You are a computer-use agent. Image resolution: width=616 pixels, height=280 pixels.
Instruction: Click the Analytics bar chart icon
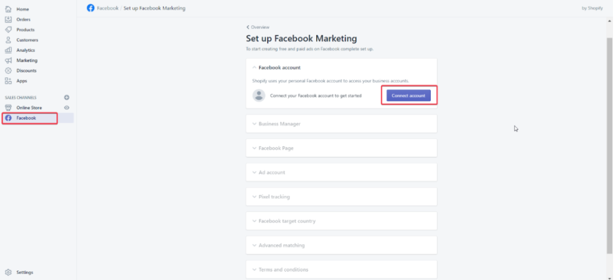click(x=8, y=50)
